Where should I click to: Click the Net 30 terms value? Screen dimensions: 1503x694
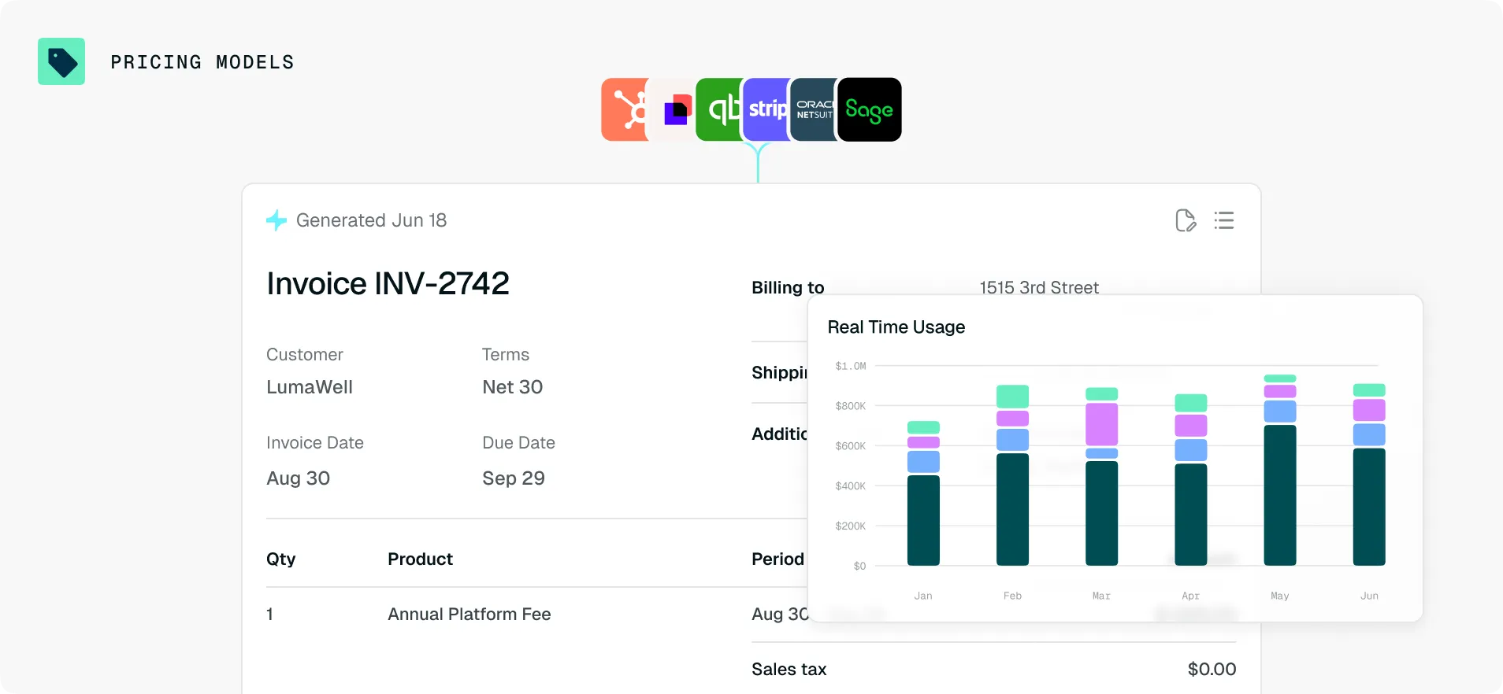click(513, 387)
